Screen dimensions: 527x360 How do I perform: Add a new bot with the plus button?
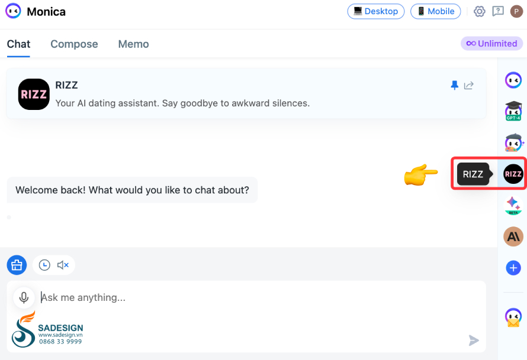[513, 268]
